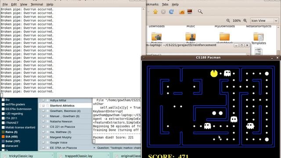The height and width of the screenshot is (158, 281).
Task: Select the Templates folder icon
Action: (x=259, y=37)
